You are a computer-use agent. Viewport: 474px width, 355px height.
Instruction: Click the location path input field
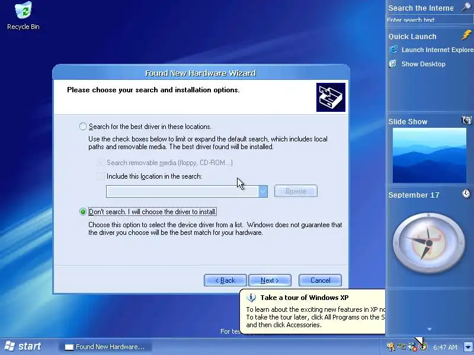[182, 191]
